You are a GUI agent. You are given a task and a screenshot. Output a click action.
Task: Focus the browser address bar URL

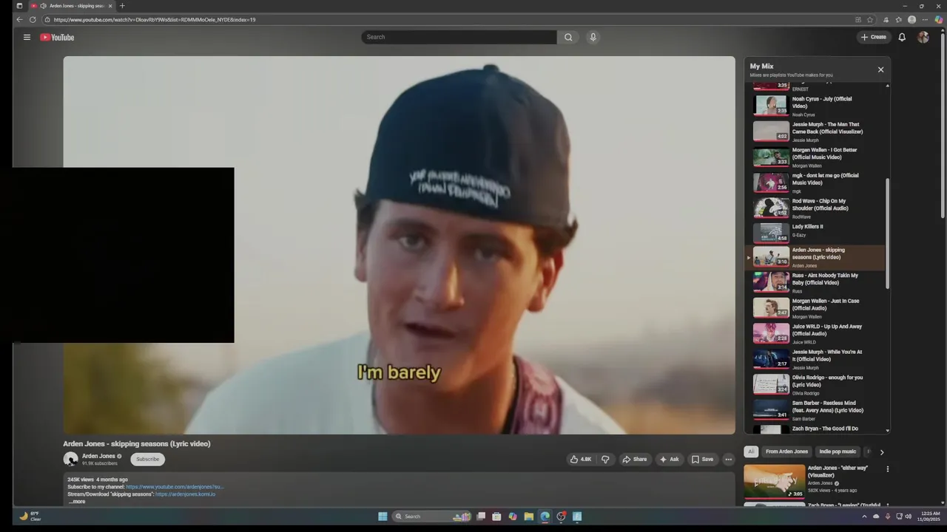[155, 20]
